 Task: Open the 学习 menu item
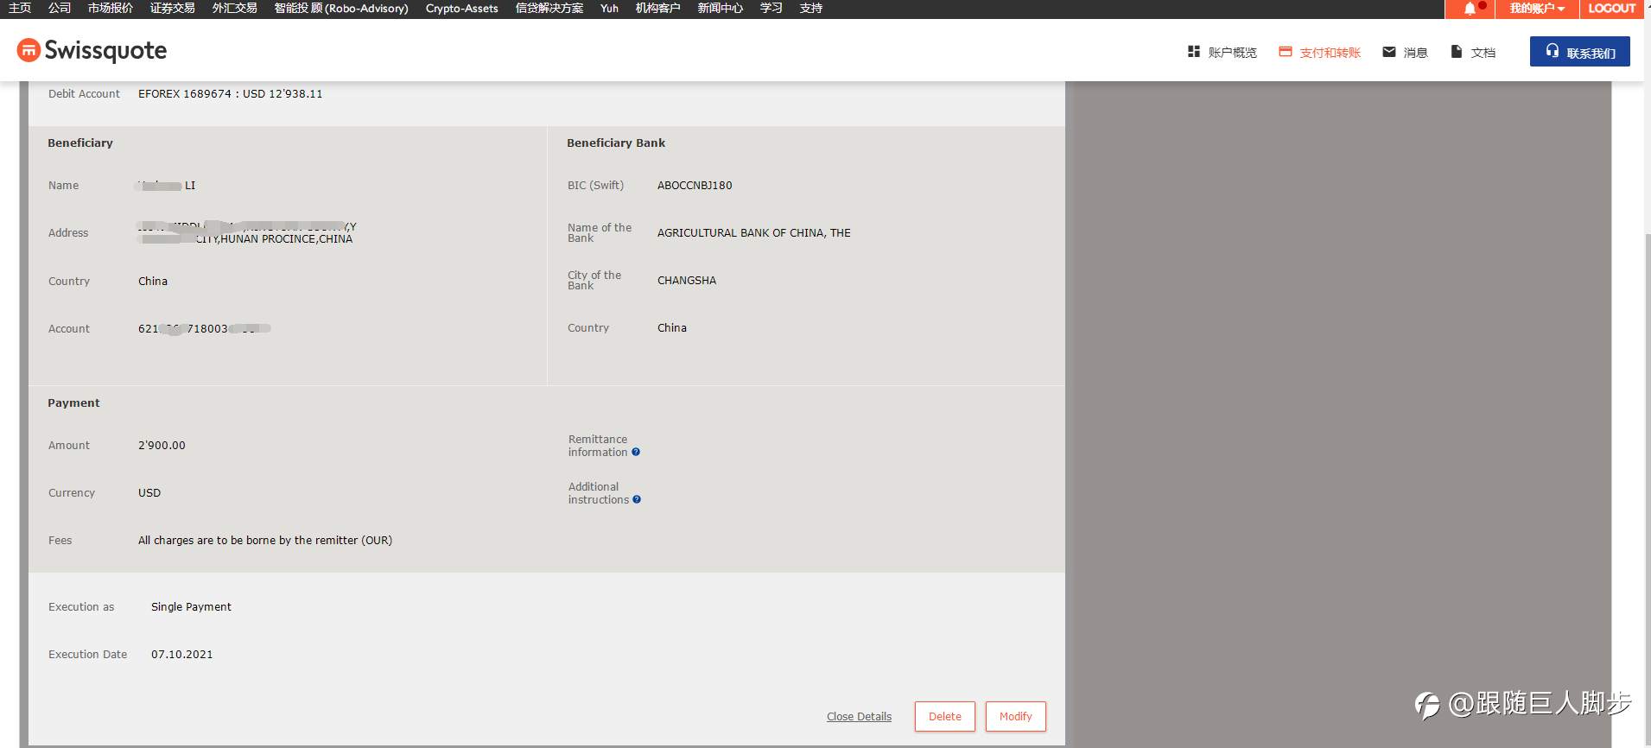click(x=772, y=8)
